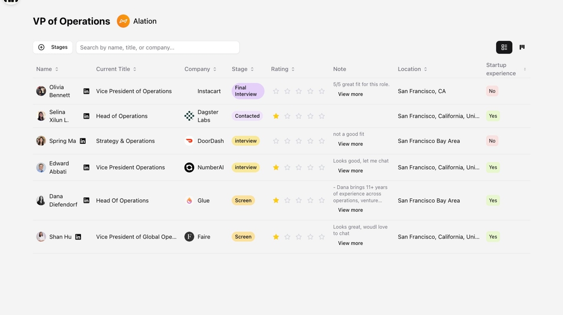Screen dimensions: 563x315
Task: Sort by the Name column
Action: pyautogui.click(x=47, y=69)
